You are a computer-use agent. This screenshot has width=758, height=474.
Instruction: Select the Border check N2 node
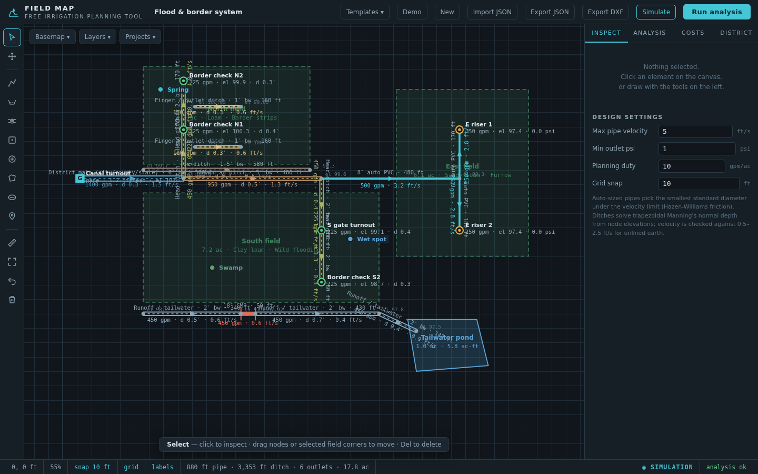tap(183, 81)
